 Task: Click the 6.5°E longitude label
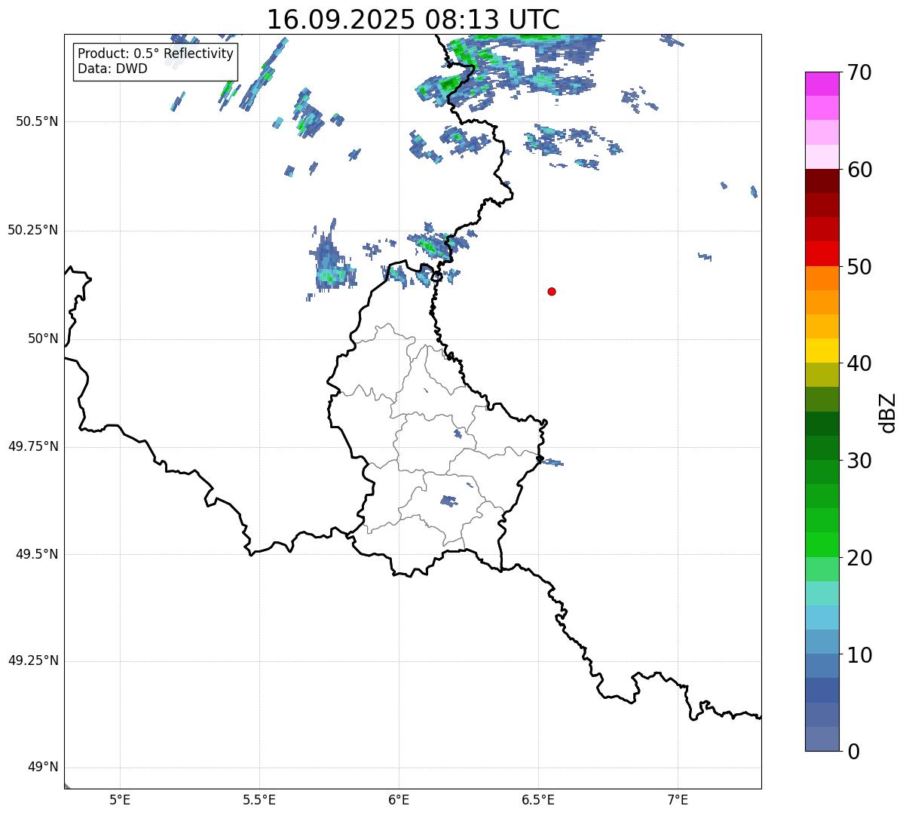pos(538,799)
